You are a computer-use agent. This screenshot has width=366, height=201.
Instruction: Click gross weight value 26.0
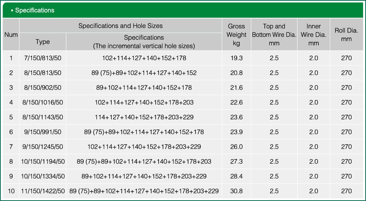click(236, 147)
